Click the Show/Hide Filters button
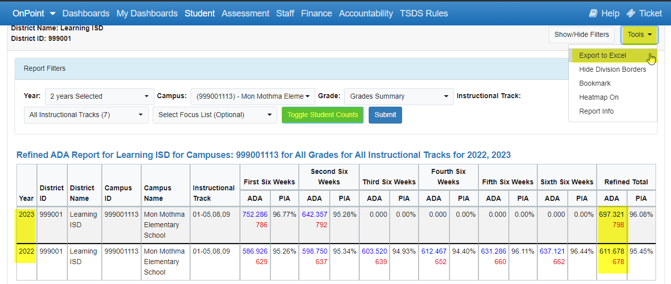The image size is (671, 284). pyautogui.click(x=581, y=34)
